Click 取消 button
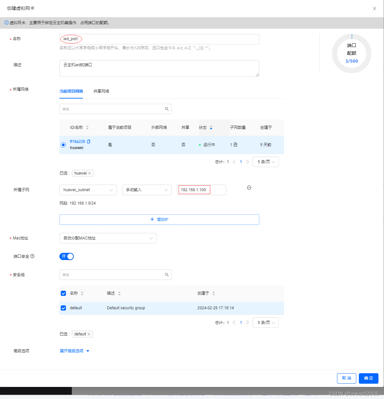The width and height of the screenshot is (384, 399). coord(347,378)
